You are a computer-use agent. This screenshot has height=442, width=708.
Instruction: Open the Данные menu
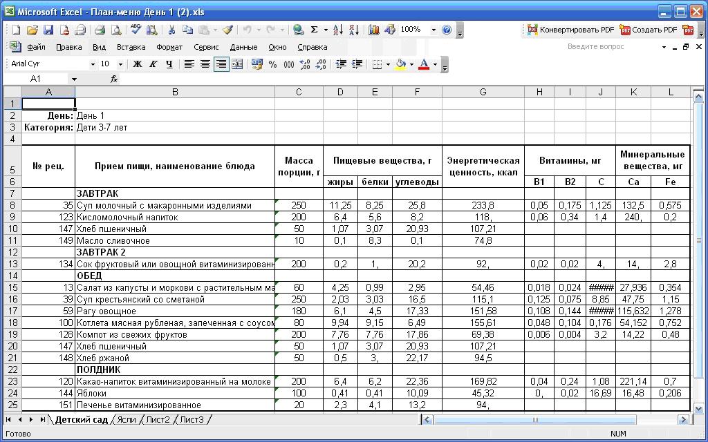(x=243, y=47)
